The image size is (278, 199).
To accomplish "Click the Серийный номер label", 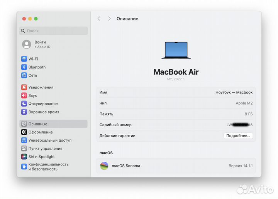I will pos(115,125).
